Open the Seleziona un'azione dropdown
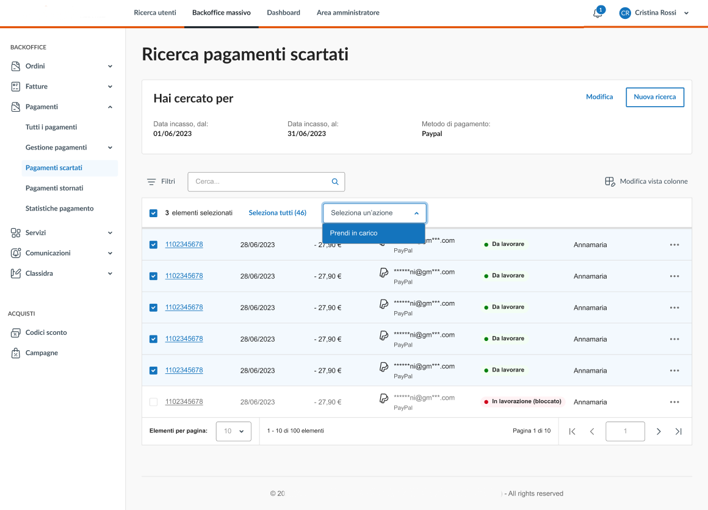Screen dimensions: 708x510 (374, 214)
